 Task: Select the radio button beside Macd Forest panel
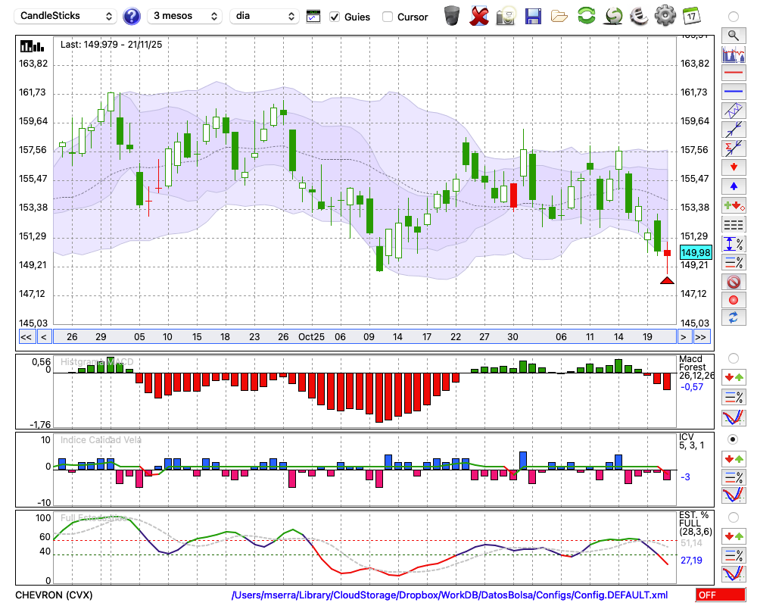[x=733, y=358]
